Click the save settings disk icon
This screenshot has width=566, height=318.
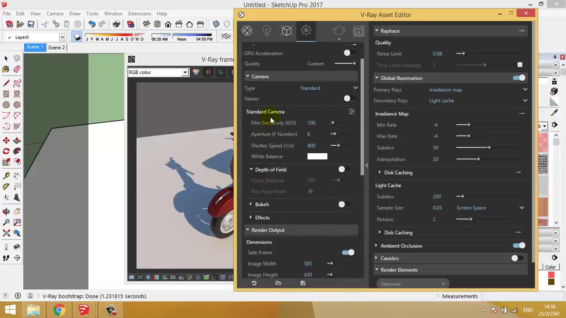click(x=303, y=283)
